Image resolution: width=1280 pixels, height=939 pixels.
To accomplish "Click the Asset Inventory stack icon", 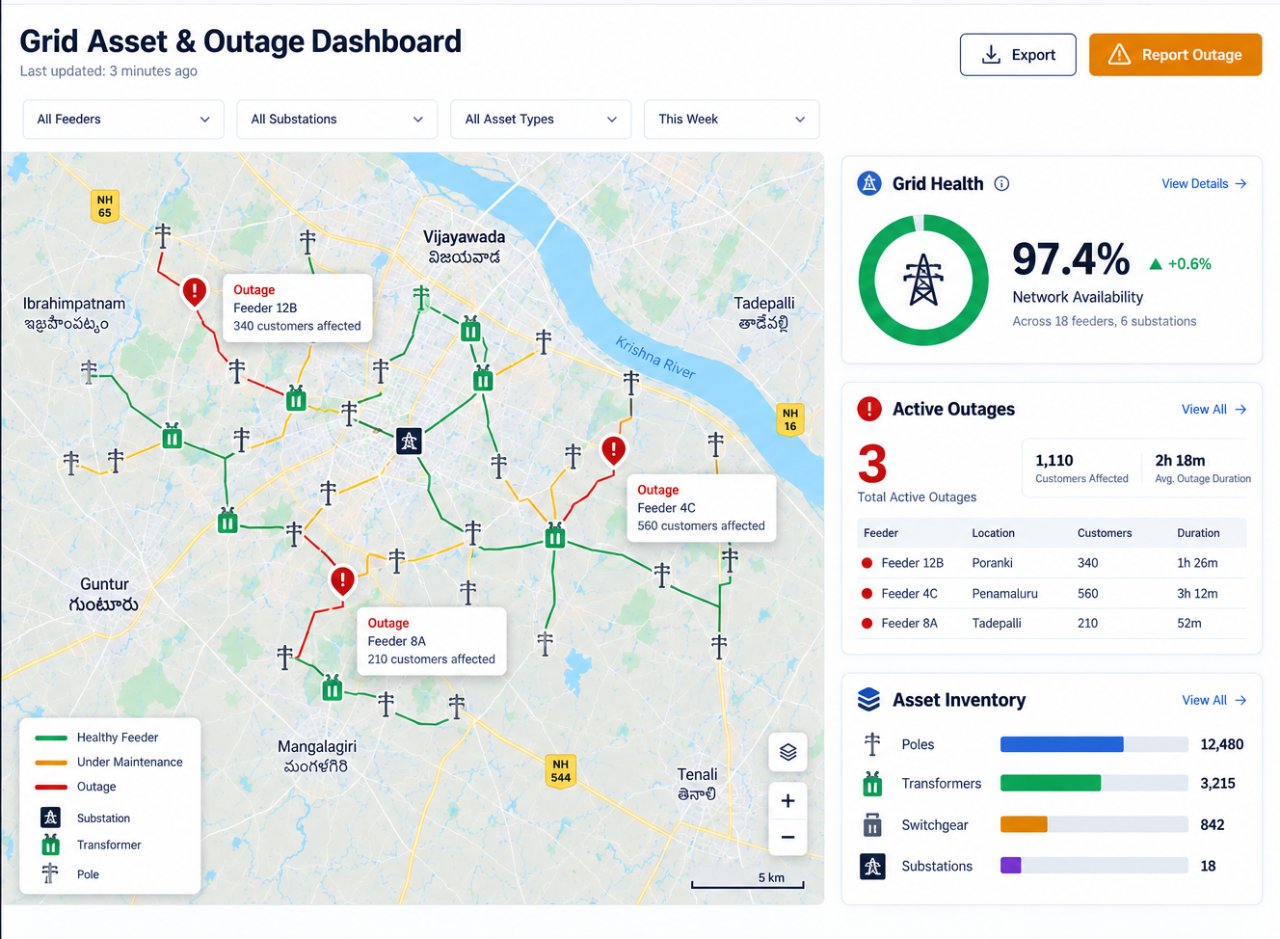I will (869, 700).
